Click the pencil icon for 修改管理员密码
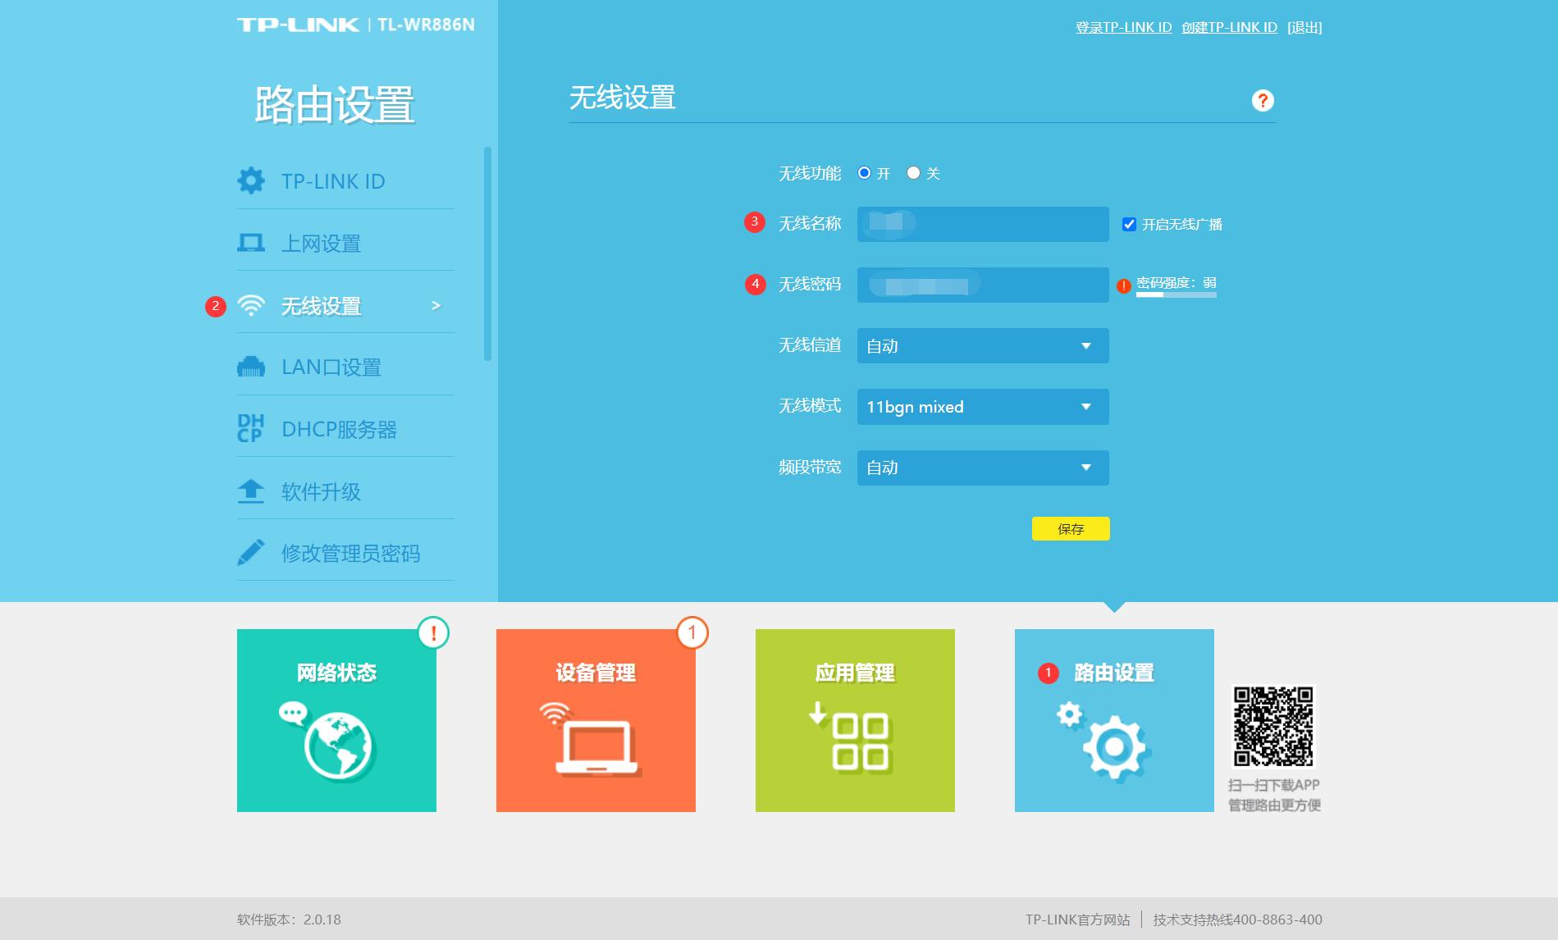The height and width of the screenshot is (940, 1558). tap(250, 552)
